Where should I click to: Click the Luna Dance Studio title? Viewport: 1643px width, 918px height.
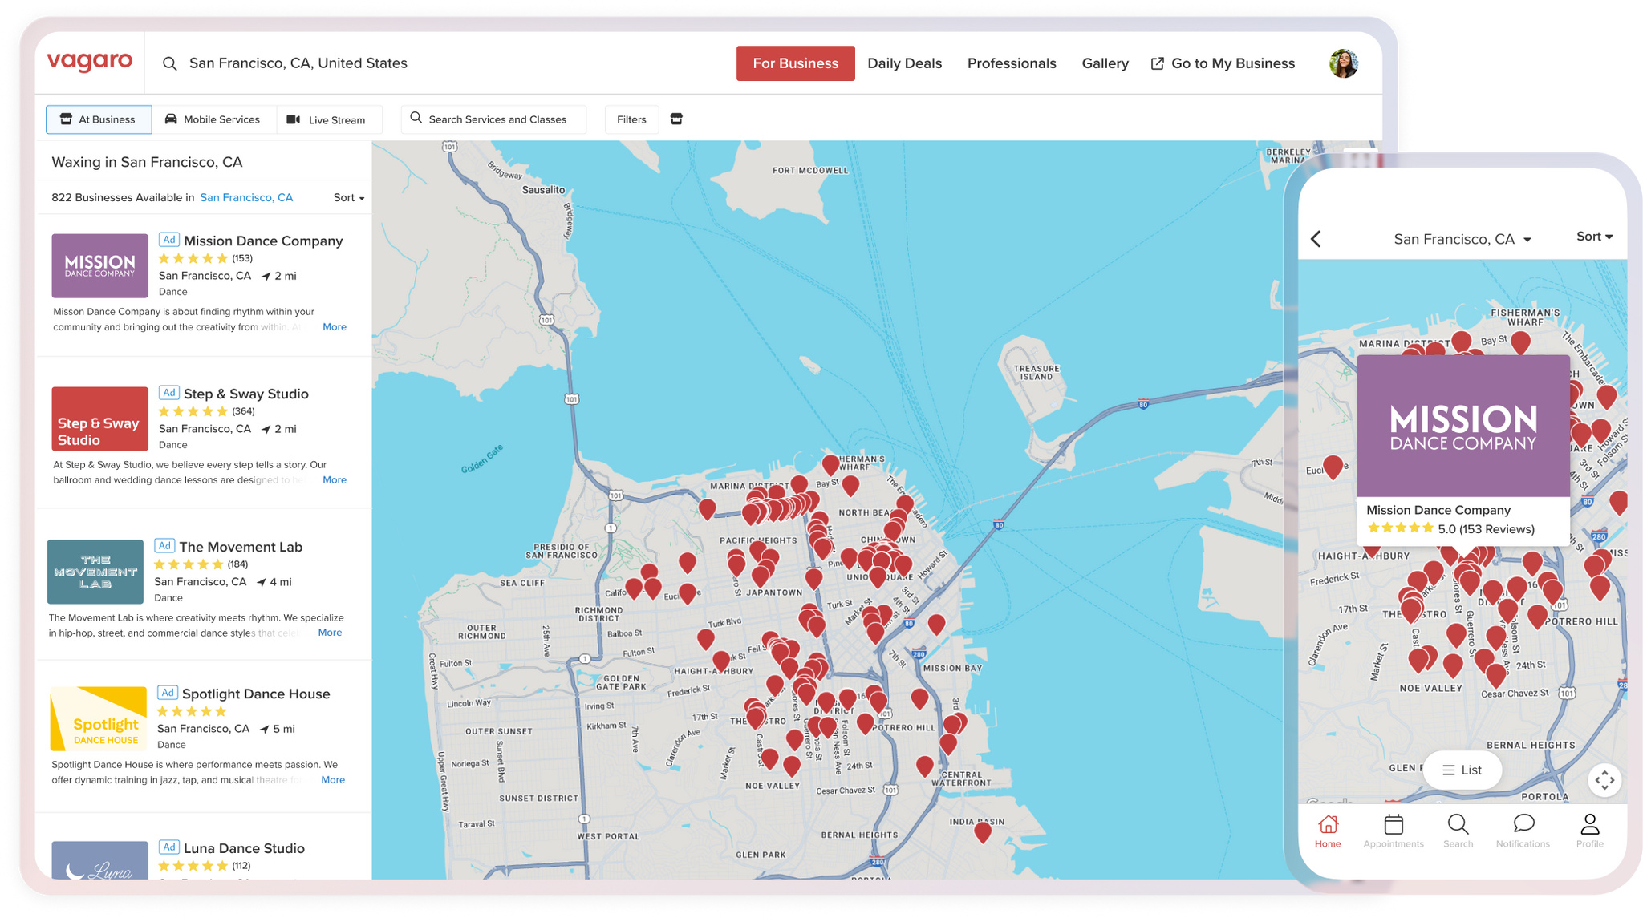pyautogui.click(x=244, y=848)
